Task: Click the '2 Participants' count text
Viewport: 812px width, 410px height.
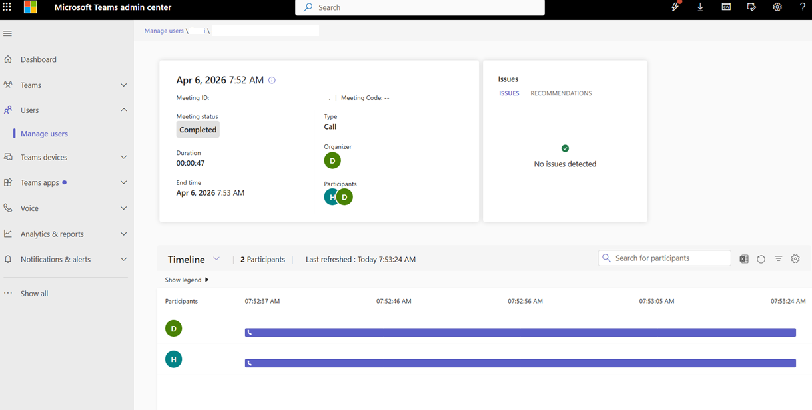Action: 262,260
